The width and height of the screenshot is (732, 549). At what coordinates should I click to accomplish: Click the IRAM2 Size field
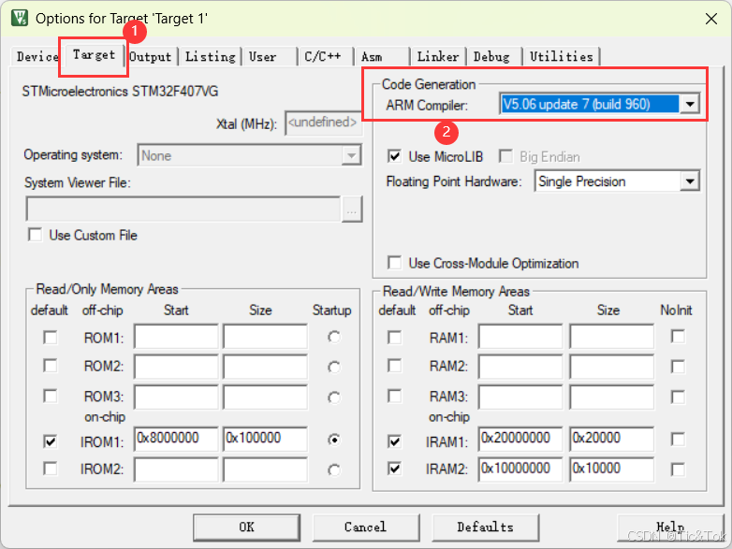coord(611,470)
